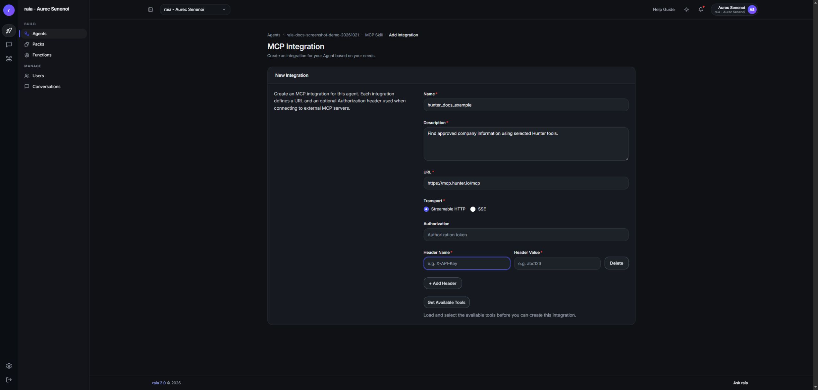Click the MCP Skill breadcrumb
This screenshot has height=390, width=818.
(374, 35)
